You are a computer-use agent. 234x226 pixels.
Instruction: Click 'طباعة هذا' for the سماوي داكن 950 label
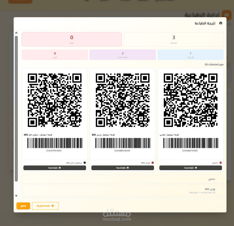(x=55, y=168)
